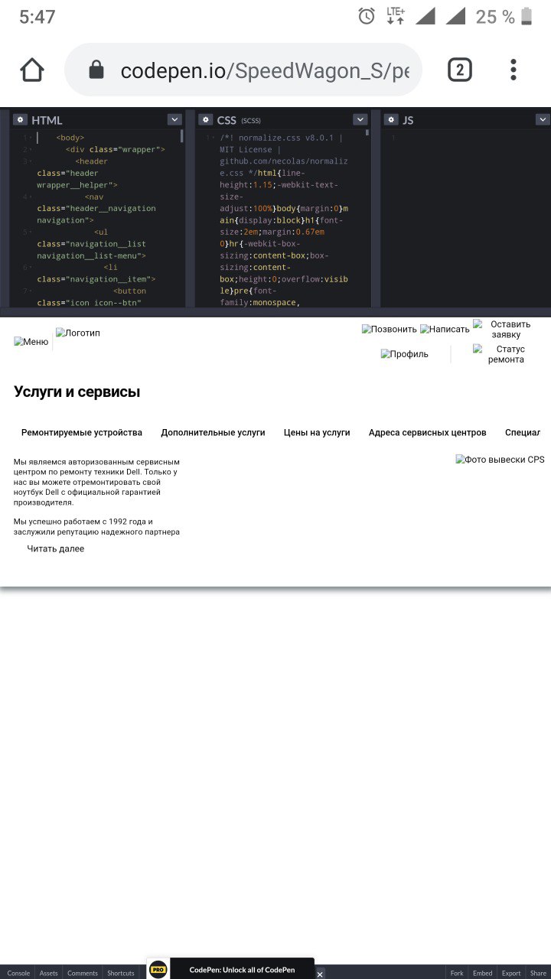Open the Console panel
551x979 pixels.
pos(18,973)
